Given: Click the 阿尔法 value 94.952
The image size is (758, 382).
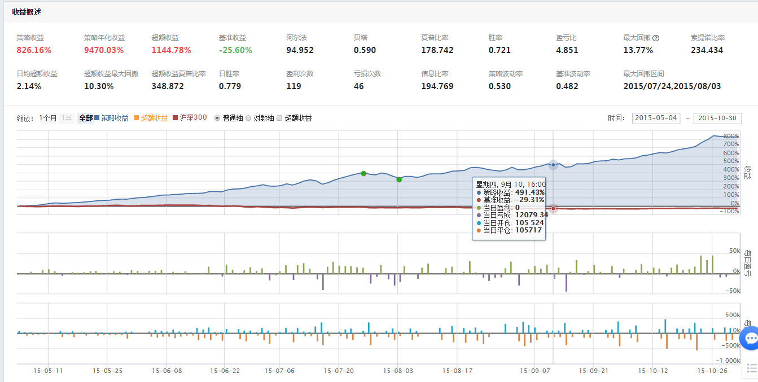Looking at the screenshot, I should (300, 50).
